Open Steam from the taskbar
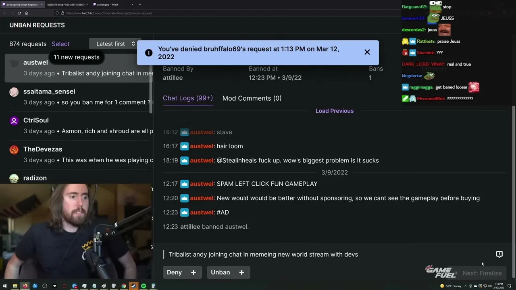 133,286
